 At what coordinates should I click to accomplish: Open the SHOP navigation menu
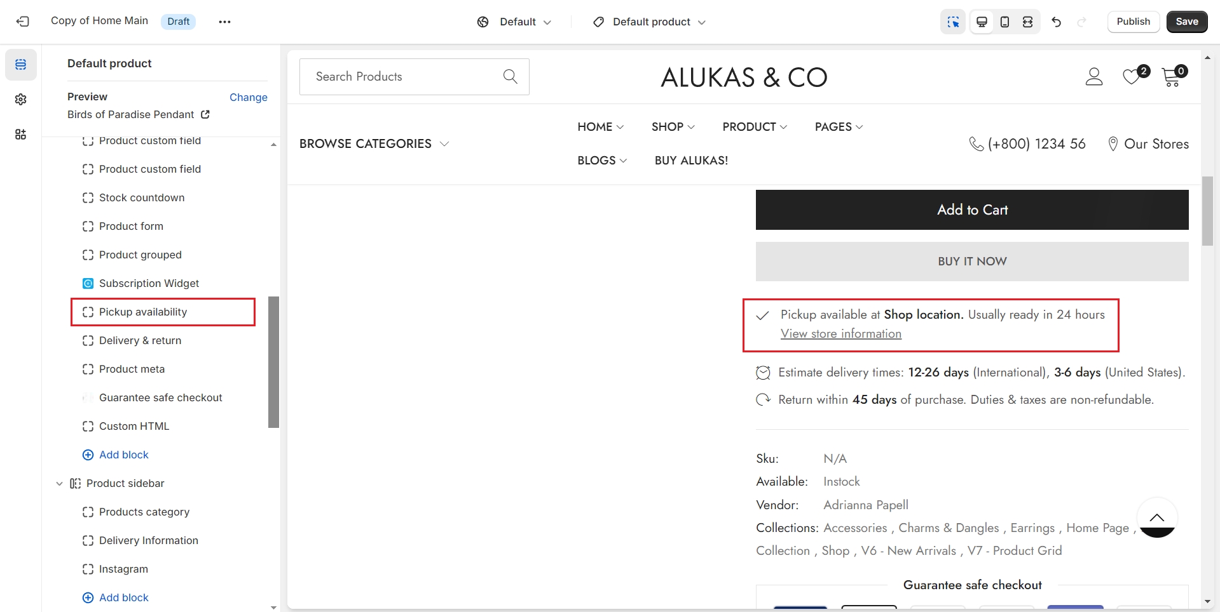point(673,127)
